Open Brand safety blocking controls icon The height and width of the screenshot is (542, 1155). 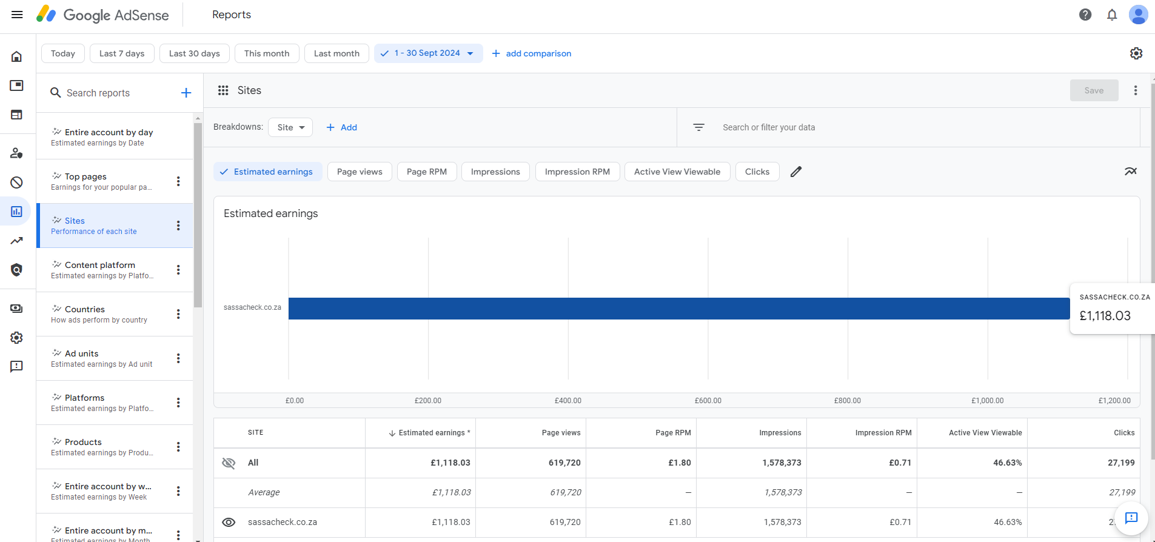point(16,182)
